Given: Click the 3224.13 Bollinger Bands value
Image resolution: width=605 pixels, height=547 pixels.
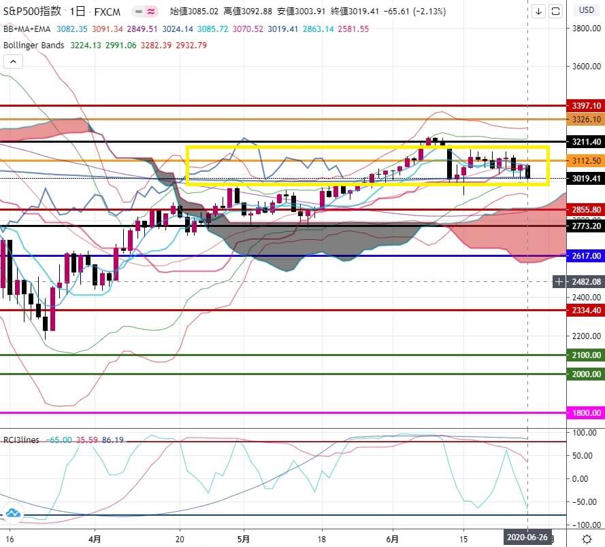Looking at the screenshot, I should point(85,45).
